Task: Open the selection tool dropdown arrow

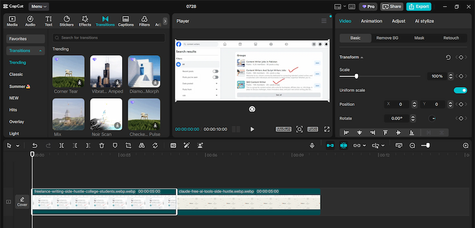Action: tap(18, 146)
